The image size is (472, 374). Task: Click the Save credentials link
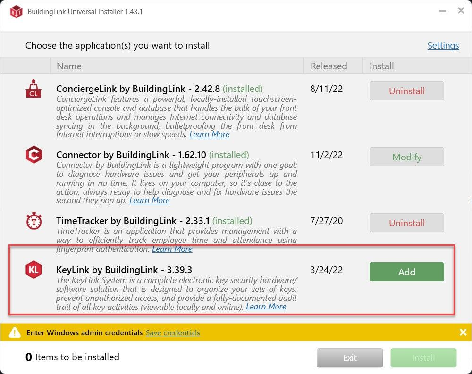pyautogui.click(x=173, y=332)
